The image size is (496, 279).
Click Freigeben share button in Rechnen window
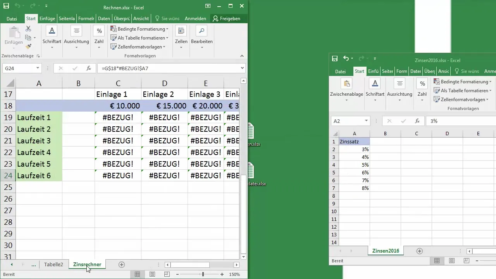click(x=227, y=19)
